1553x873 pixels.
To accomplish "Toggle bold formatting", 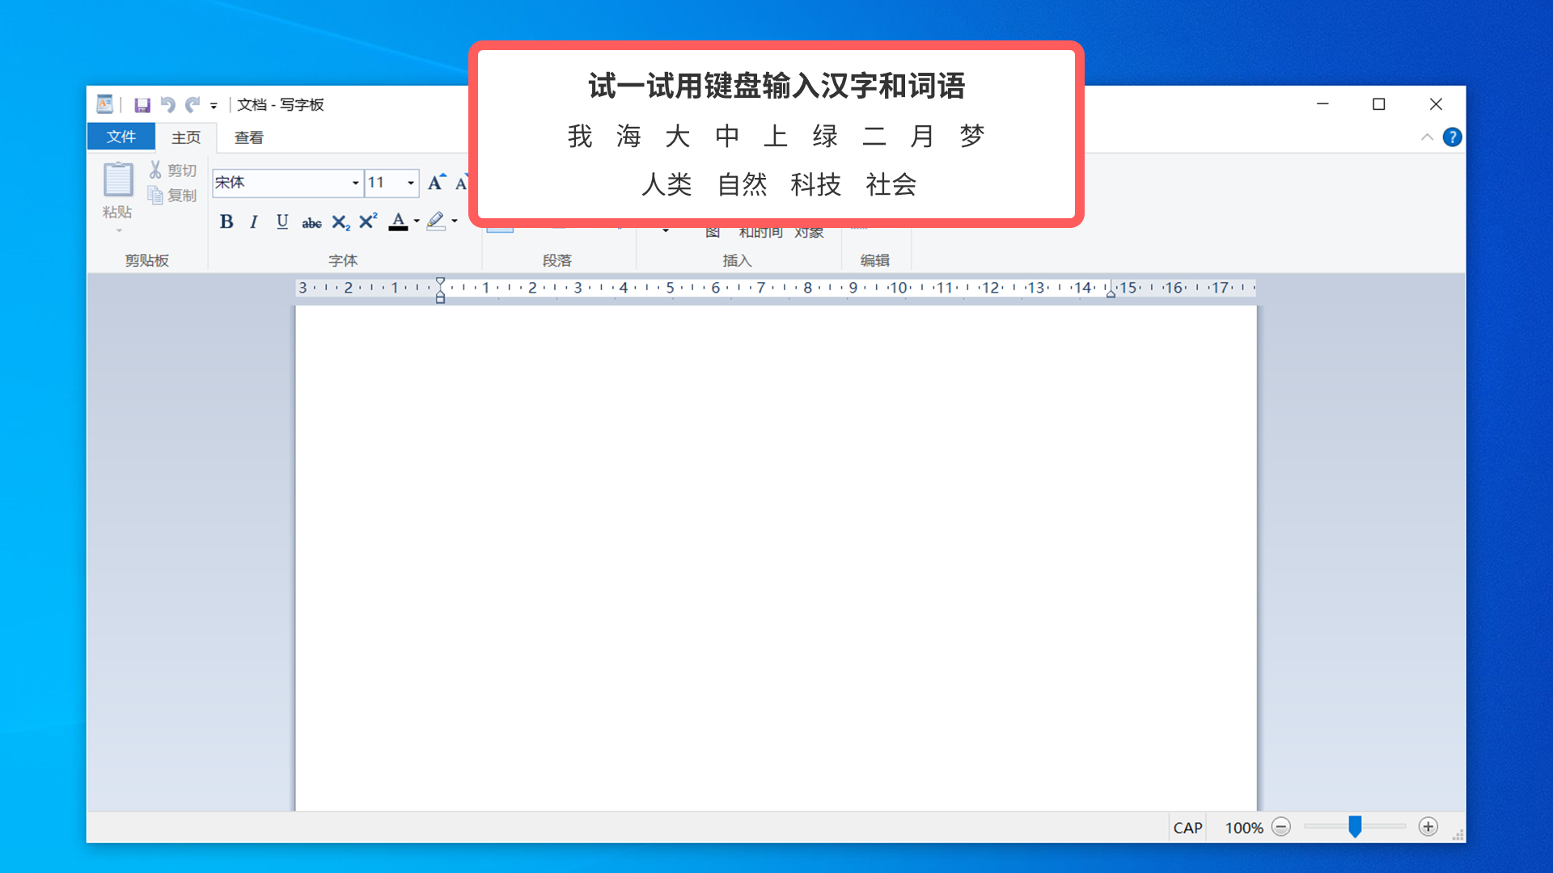I will pyautogui.click(x=226, y=222).
